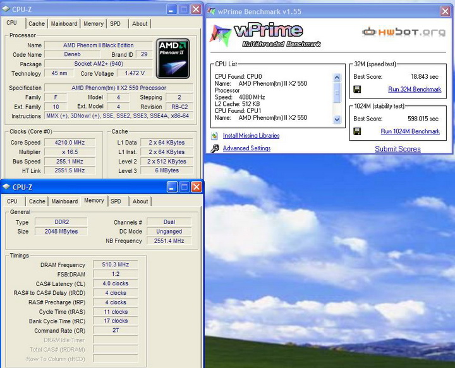Click the memory Type value DDR2
The width and height of the screenshot is (455, 368).
click(x=61, y=222)
